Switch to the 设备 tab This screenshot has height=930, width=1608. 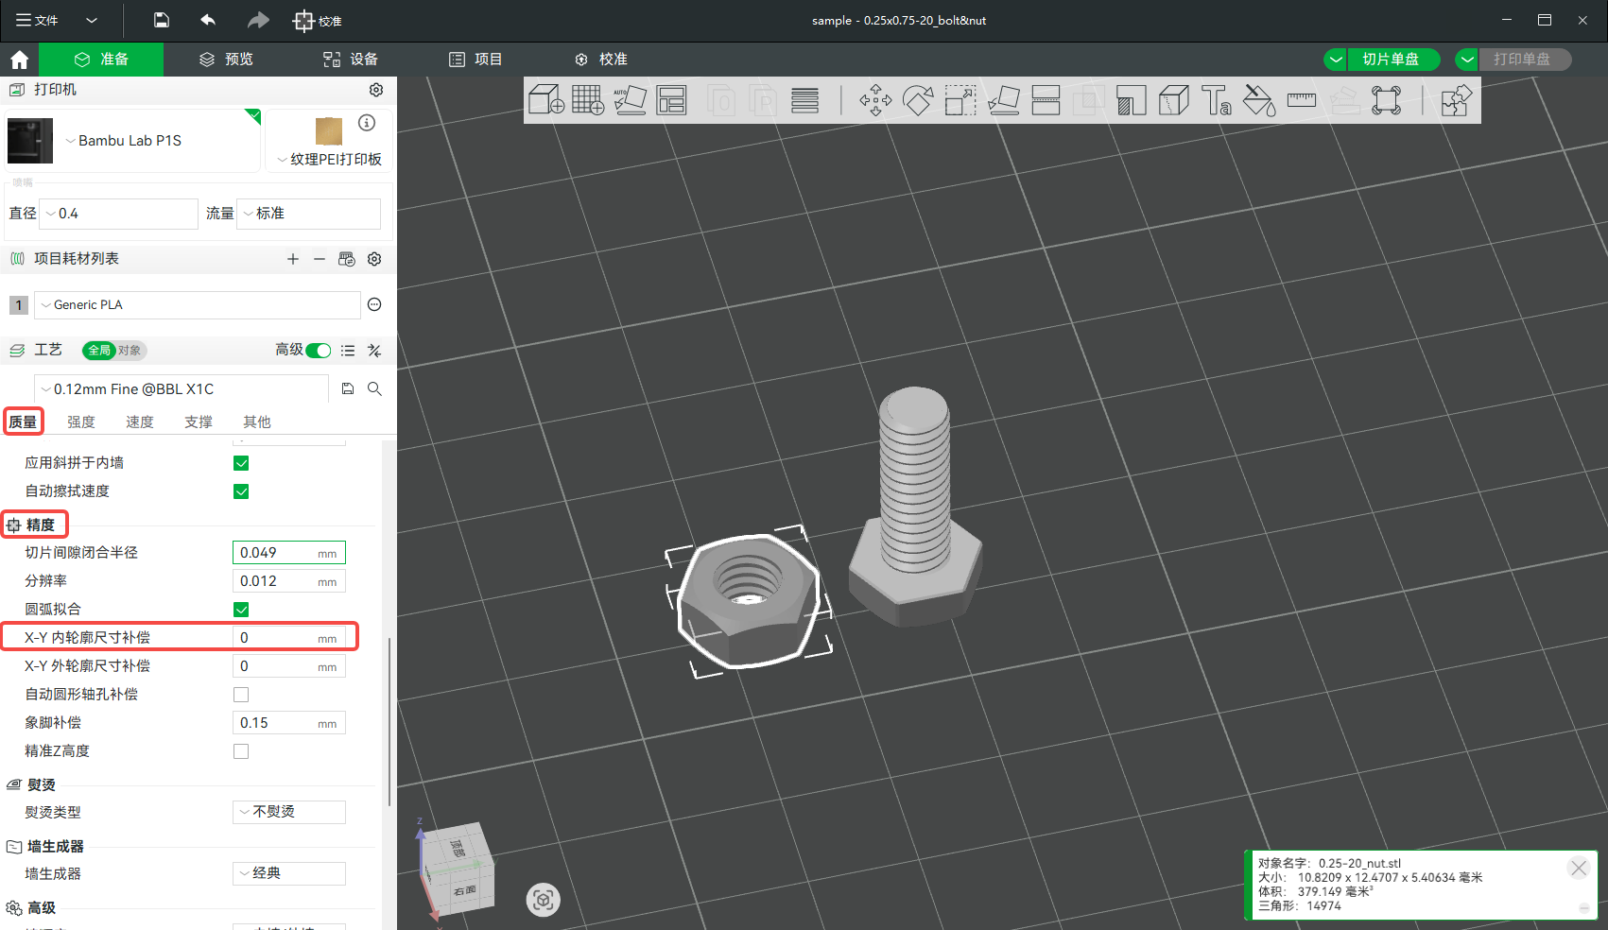(351, 60)
